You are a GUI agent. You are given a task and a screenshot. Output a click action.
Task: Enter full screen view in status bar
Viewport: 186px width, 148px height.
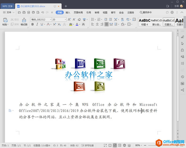[x=105, y=145]
